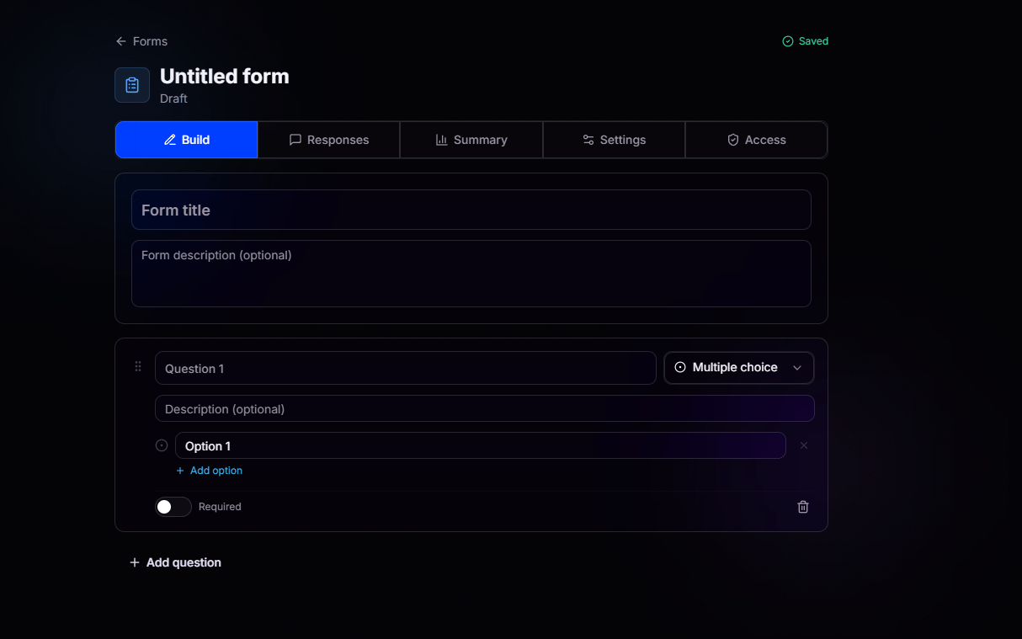Edit the Option 1 text field
This screenshot has height=639, width=1022.
(481, 445)
